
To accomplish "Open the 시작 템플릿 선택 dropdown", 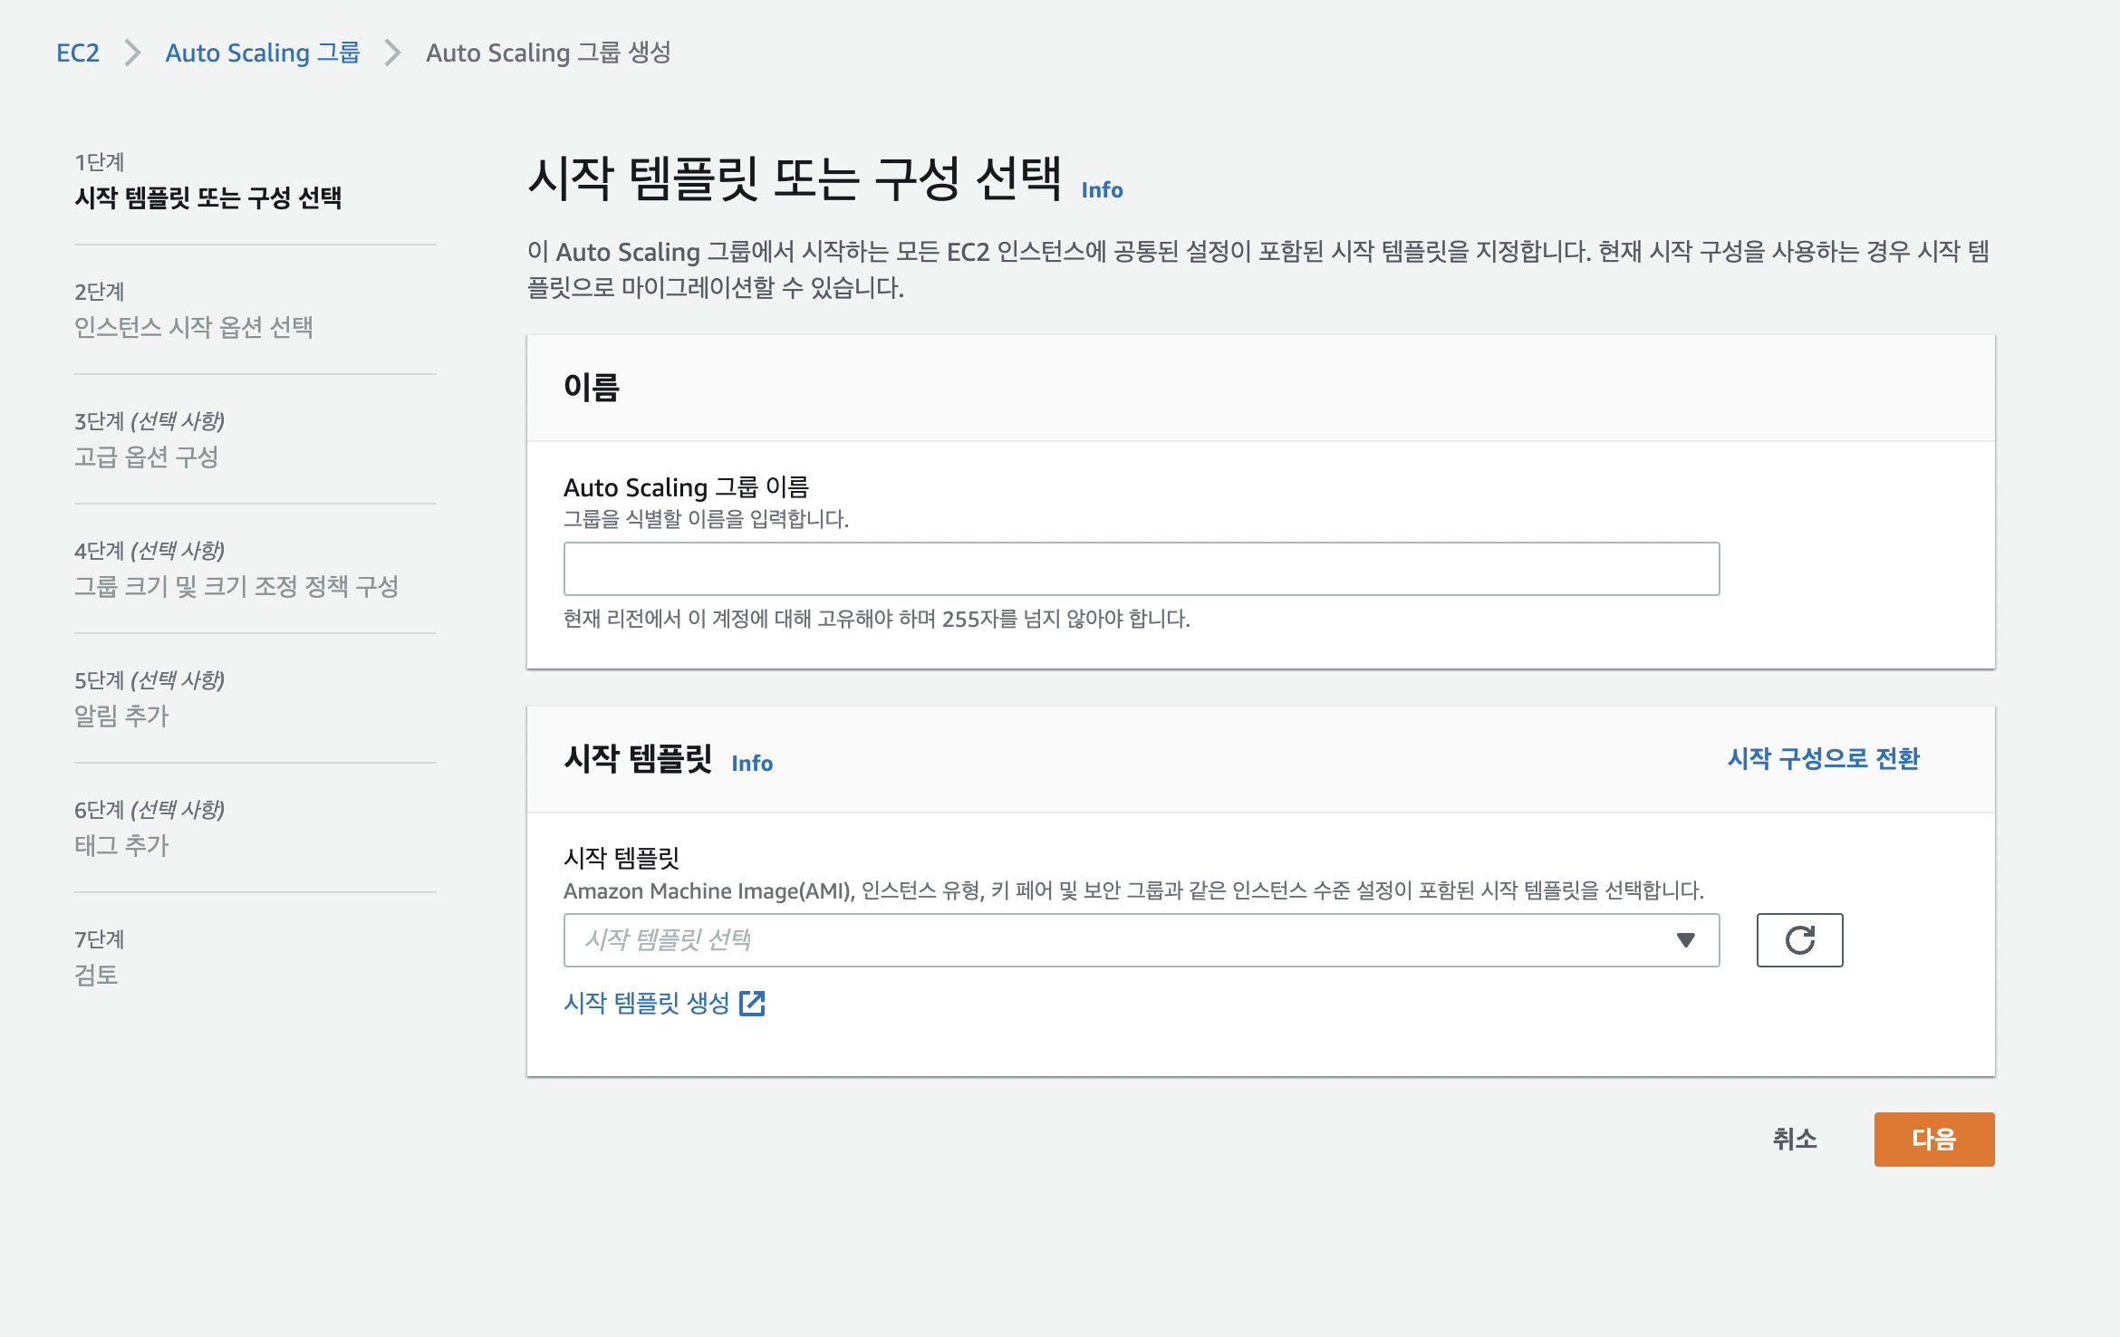I will pos(1142,940).
